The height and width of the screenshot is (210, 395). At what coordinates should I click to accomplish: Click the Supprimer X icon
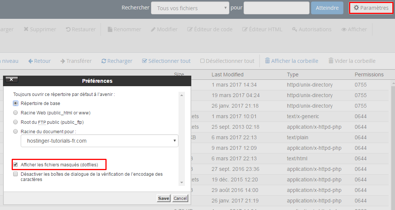[26, 29]
